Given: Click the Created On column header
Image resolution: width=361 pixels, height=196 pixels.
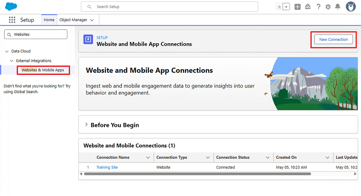Looking at the screenshot, I should pos(286,157).
